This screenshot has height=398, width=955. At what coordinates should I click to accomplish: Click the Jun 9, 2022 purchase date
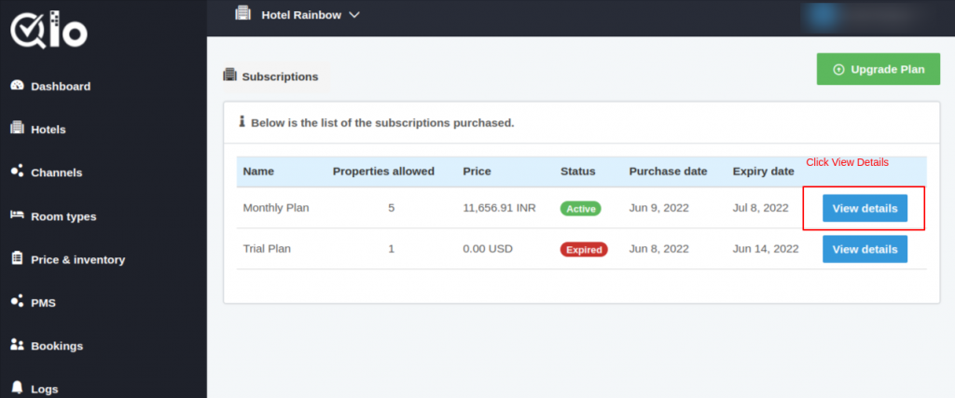(x=659, y=208)
